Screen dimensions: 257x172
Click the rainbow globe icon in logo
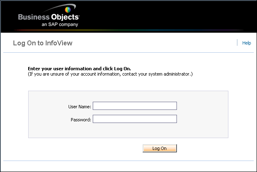68,10
